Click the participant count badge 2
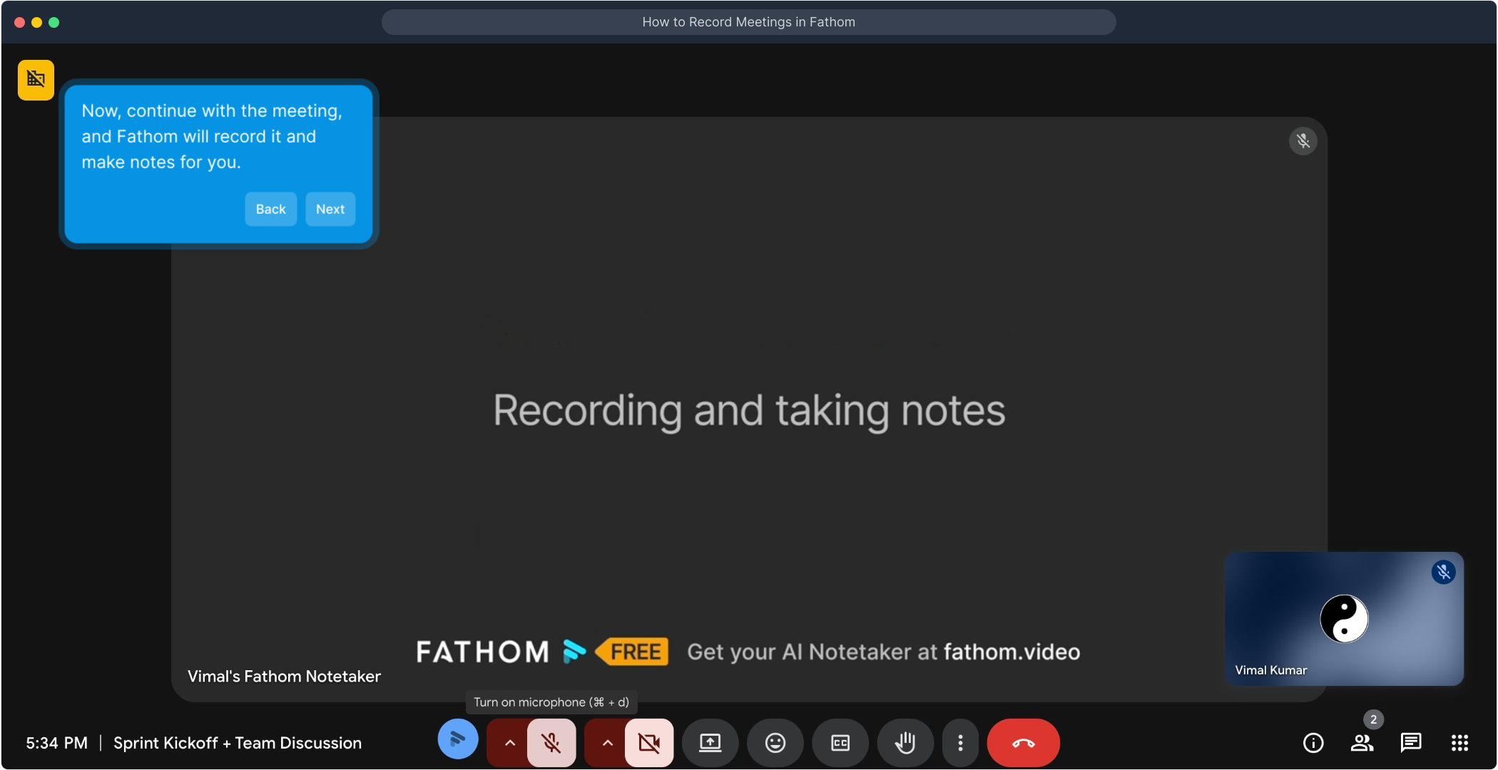Viewport: 1498px width, 770px height. (1373, 719)
